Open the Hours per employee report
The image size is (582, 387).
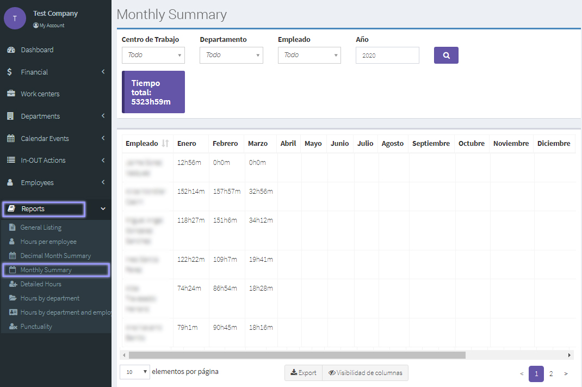pos(48,242)
